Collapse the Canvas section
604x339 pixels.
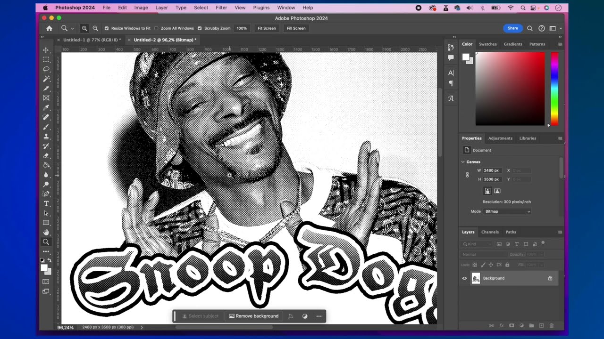tap(463, 162)
